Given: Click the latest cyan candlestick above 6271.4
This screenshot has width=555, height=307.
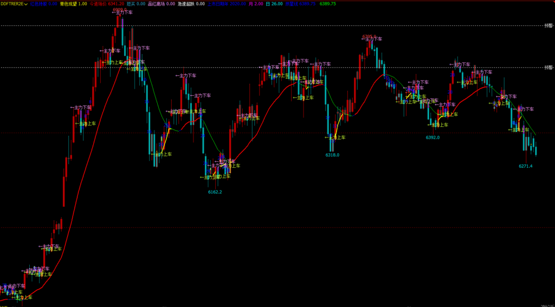Looking at the screenshot, I should pos(536,148).
